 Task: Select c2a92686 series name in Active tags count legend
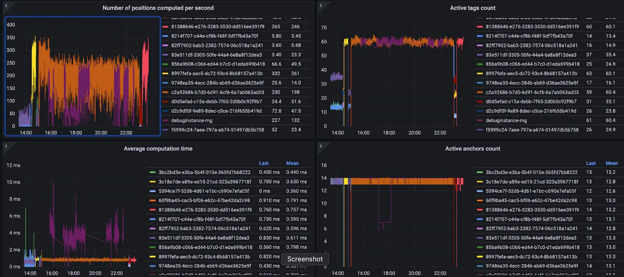[532, 92]
